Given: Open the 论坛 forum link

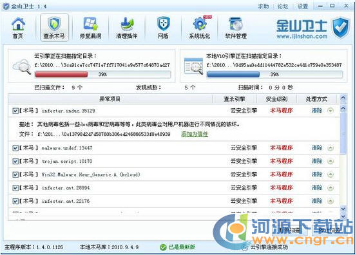Looking at the screenshot, I should [283, 6].
